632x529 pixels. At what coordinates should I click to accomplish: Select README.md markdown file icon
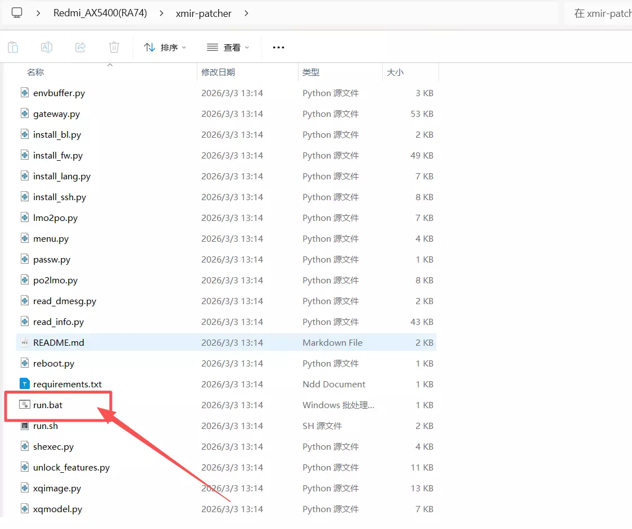25,342
